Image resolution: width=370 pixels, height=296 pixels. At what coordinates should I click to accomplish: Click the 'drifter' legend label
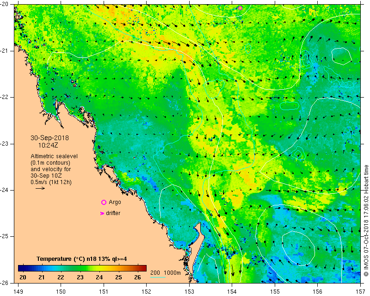pyautogui.click(x=113, y=213)
